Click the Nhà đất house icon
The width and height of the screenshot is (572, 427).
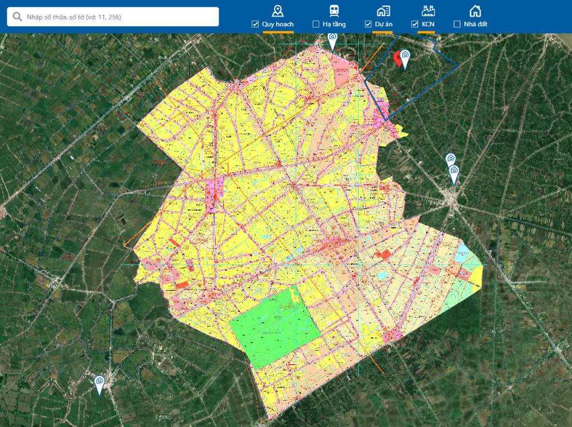[475, 10]
